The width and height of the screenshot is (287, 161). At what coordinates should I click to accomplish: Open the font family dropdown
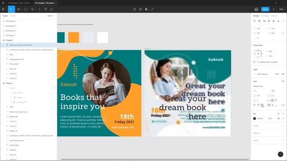click(258, 86)
